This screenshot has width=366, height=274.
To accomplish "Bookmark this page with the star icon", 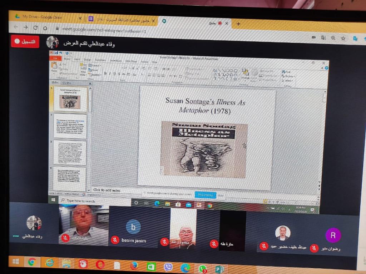I will (343, 38).
